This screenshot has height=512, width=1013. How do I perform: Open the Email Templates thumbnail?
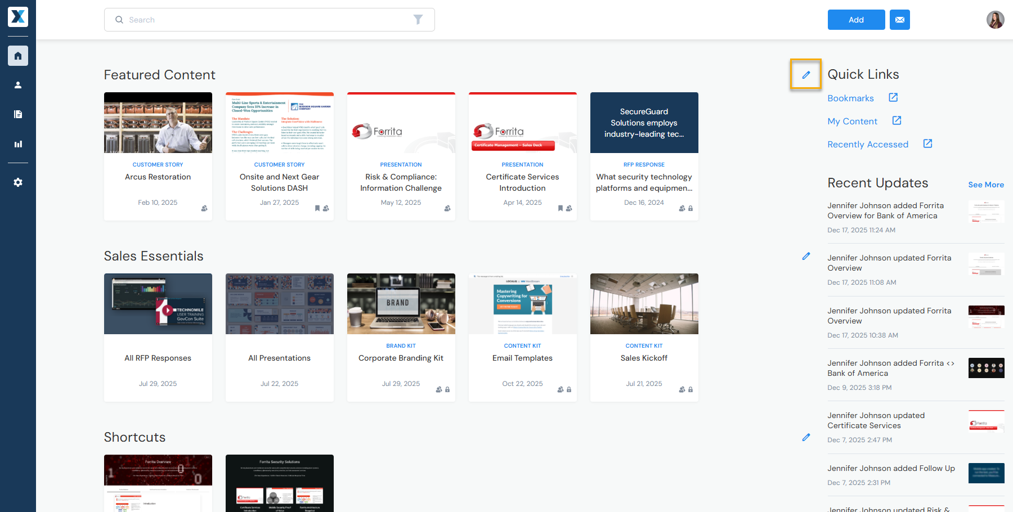click(523, 304)
